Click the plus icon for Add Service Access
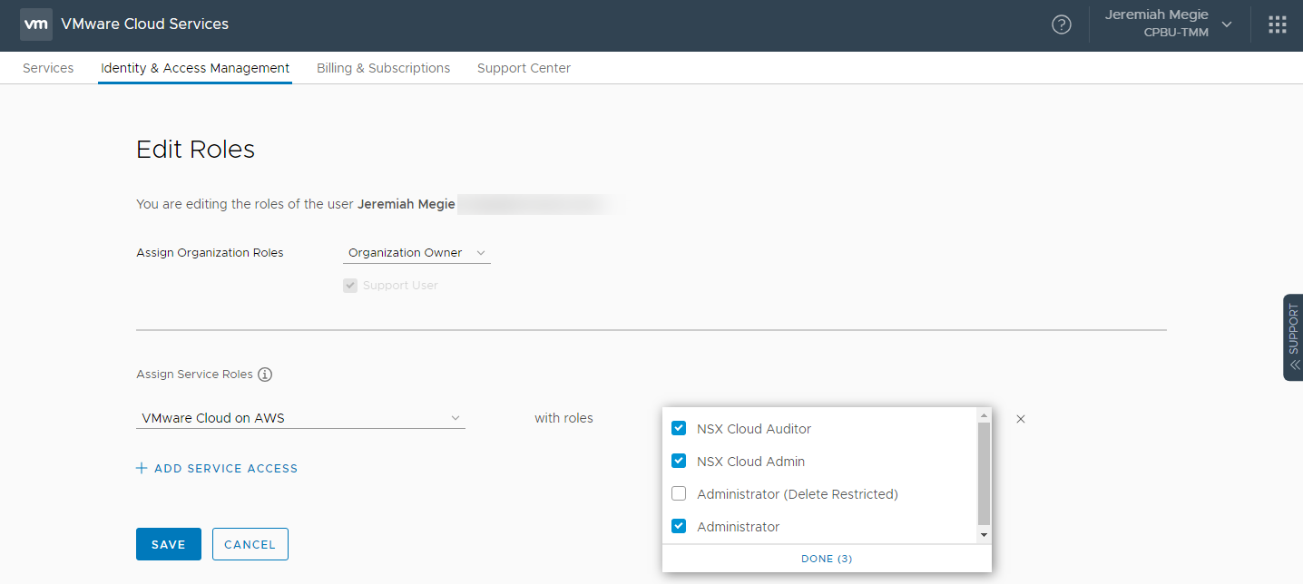The width and height of the screenshot is (1303, 584). pyautogui.click(x=142, y=469)
